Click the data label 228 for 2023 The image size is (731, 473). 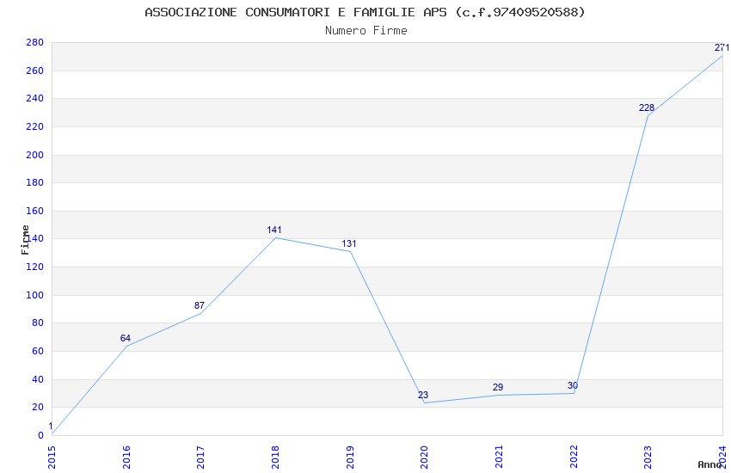(x=647, y=107)
